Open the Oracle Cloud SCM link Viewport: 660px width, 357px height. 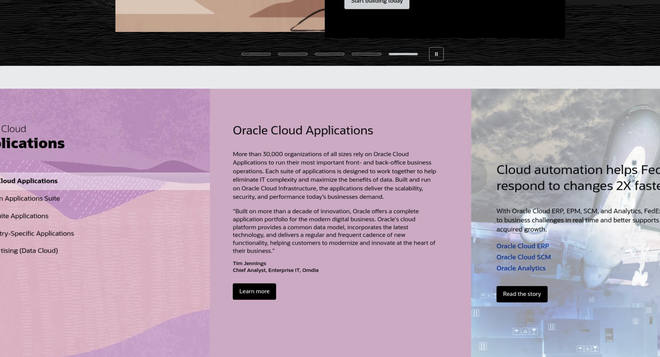tap(524, 257)
